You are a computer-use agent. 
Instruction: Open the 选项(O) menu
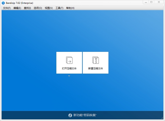tap(38, 8)
